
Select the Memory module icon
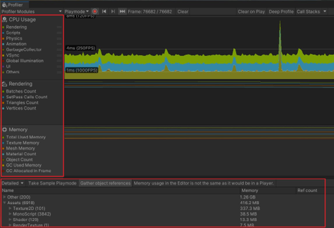5,129
